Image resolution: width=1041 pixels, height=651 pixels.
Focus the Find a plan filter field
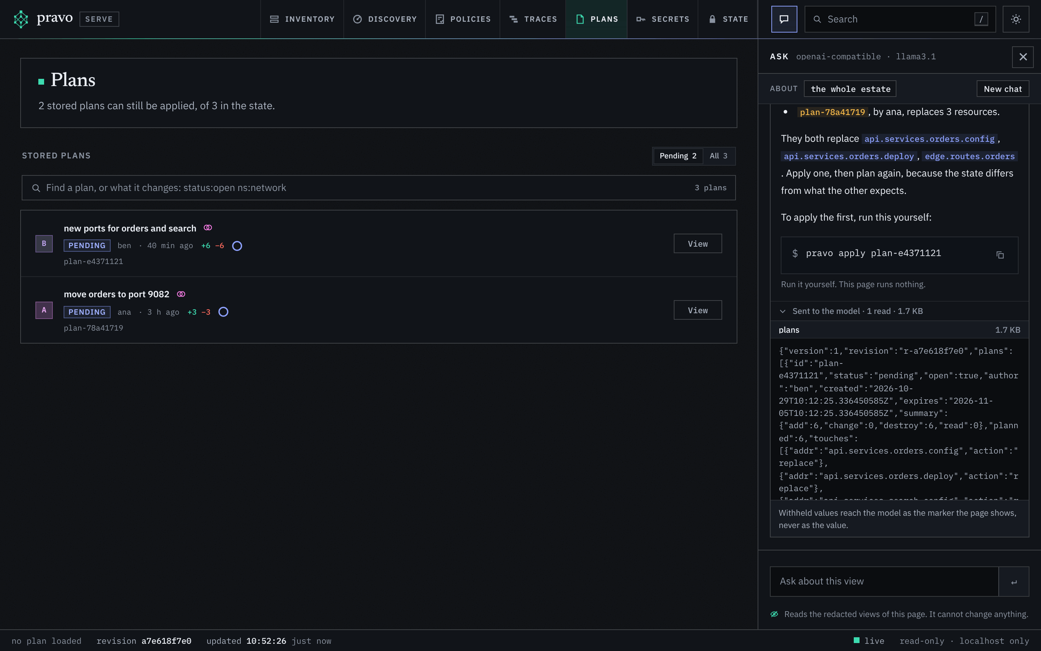tap(378, 188)
